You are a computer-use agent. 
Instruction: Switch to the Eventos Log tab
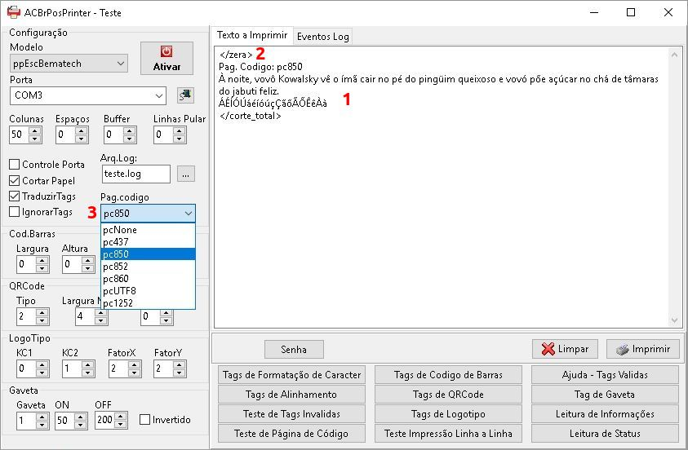point(323,37)
